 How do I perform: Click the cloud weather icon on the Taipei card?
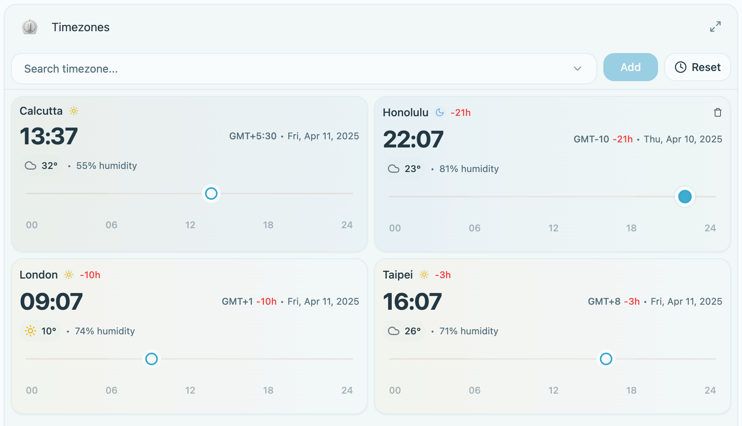pos(394,331)
